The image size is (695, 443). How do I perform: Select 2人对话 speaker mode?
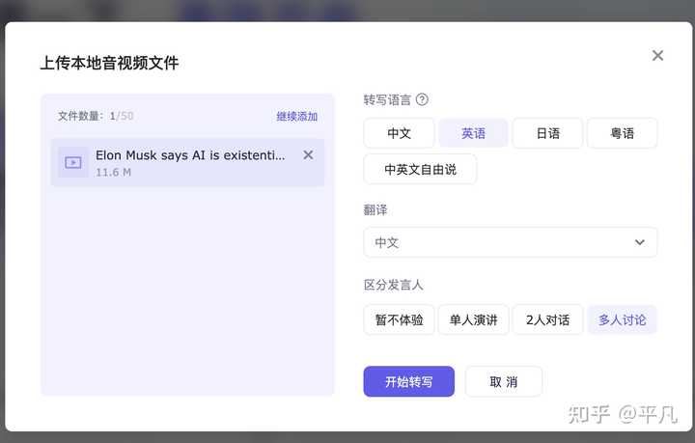click(547, 319)
